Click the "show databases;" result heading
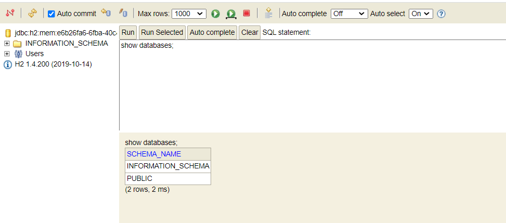The width and height of the screenshot is (506, 223). pyautogui.click(x=151, y=142)
